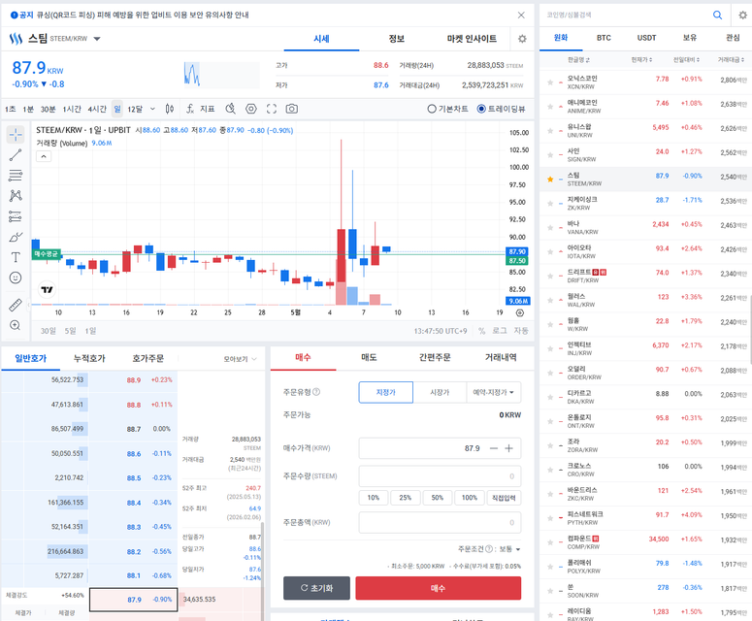Open the forecasting position tool
Screen dimensions: 752x621
click(x=16, y=216)
